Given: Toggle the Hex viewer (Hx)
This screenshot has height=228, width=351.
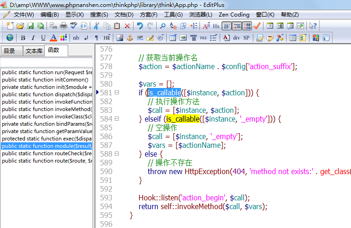Looking at the screenshot, I should point(216,26).
